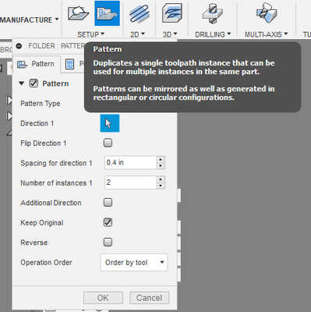This screenshot has width=311, height=312.
Task: Switch to the second dialog tab
Action: (x=73, y=64)
